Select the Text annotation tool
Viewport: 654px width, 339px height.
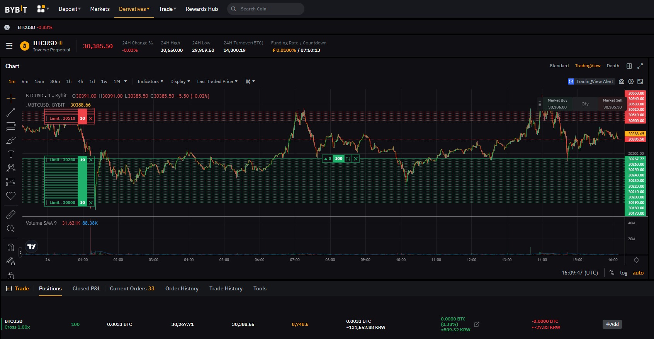coord(11,154)
